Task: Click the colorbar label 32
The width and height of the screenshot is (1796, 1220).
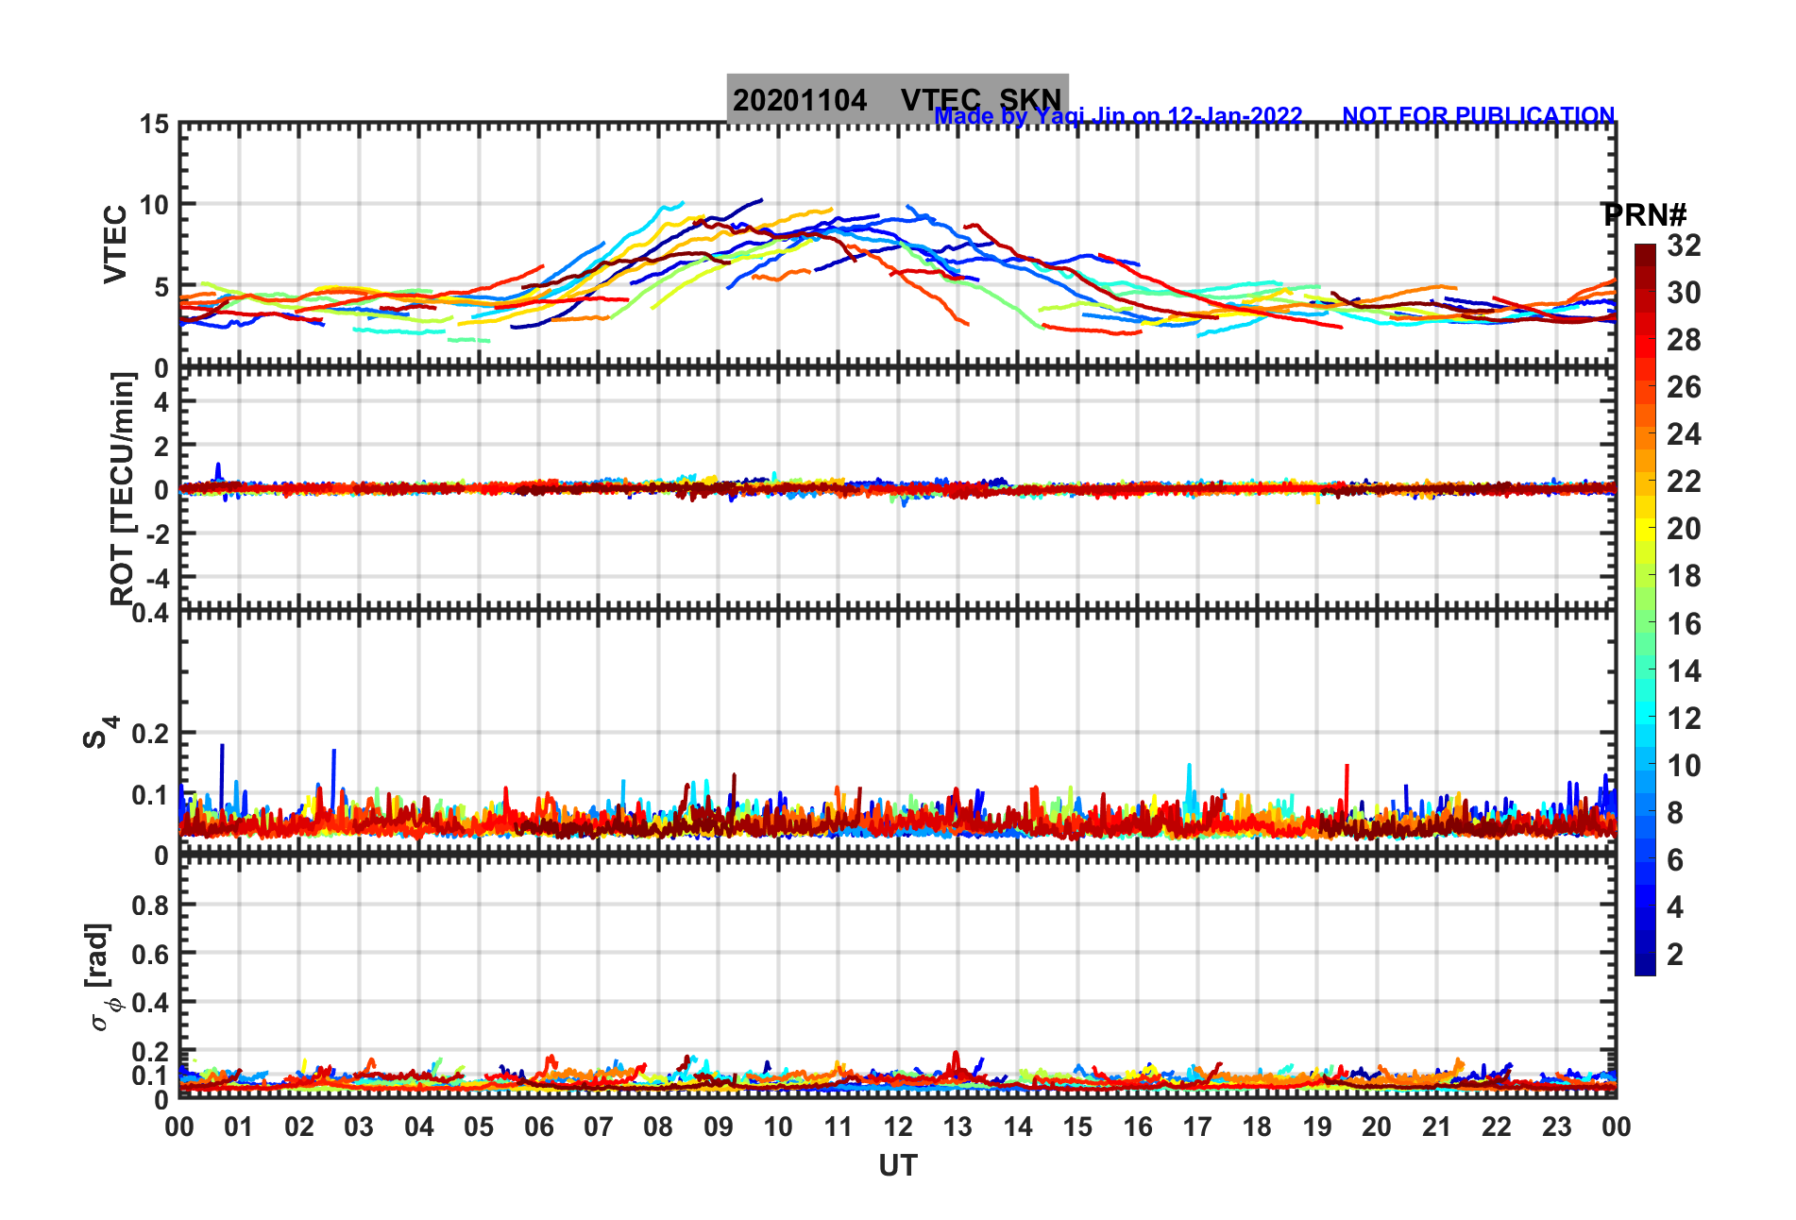Action: click(1684, 246)
